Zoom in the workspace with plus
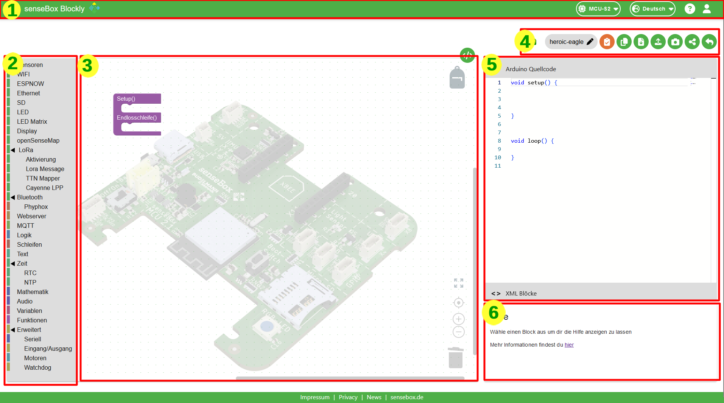This screenshot has height=403, width=724. [459, 319]
